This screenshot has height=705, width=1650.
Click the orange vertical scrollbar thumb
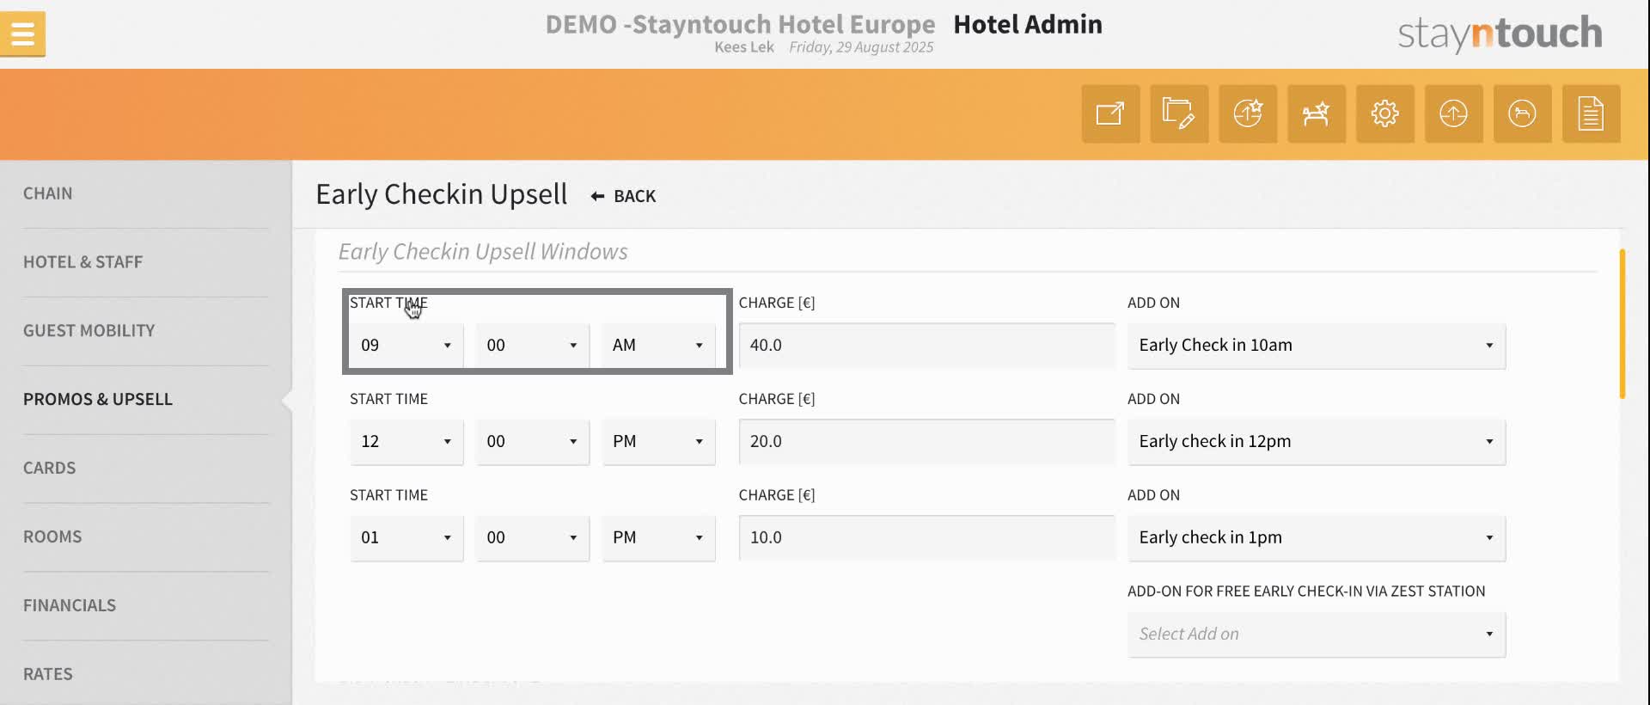[x=1622, y=324]
